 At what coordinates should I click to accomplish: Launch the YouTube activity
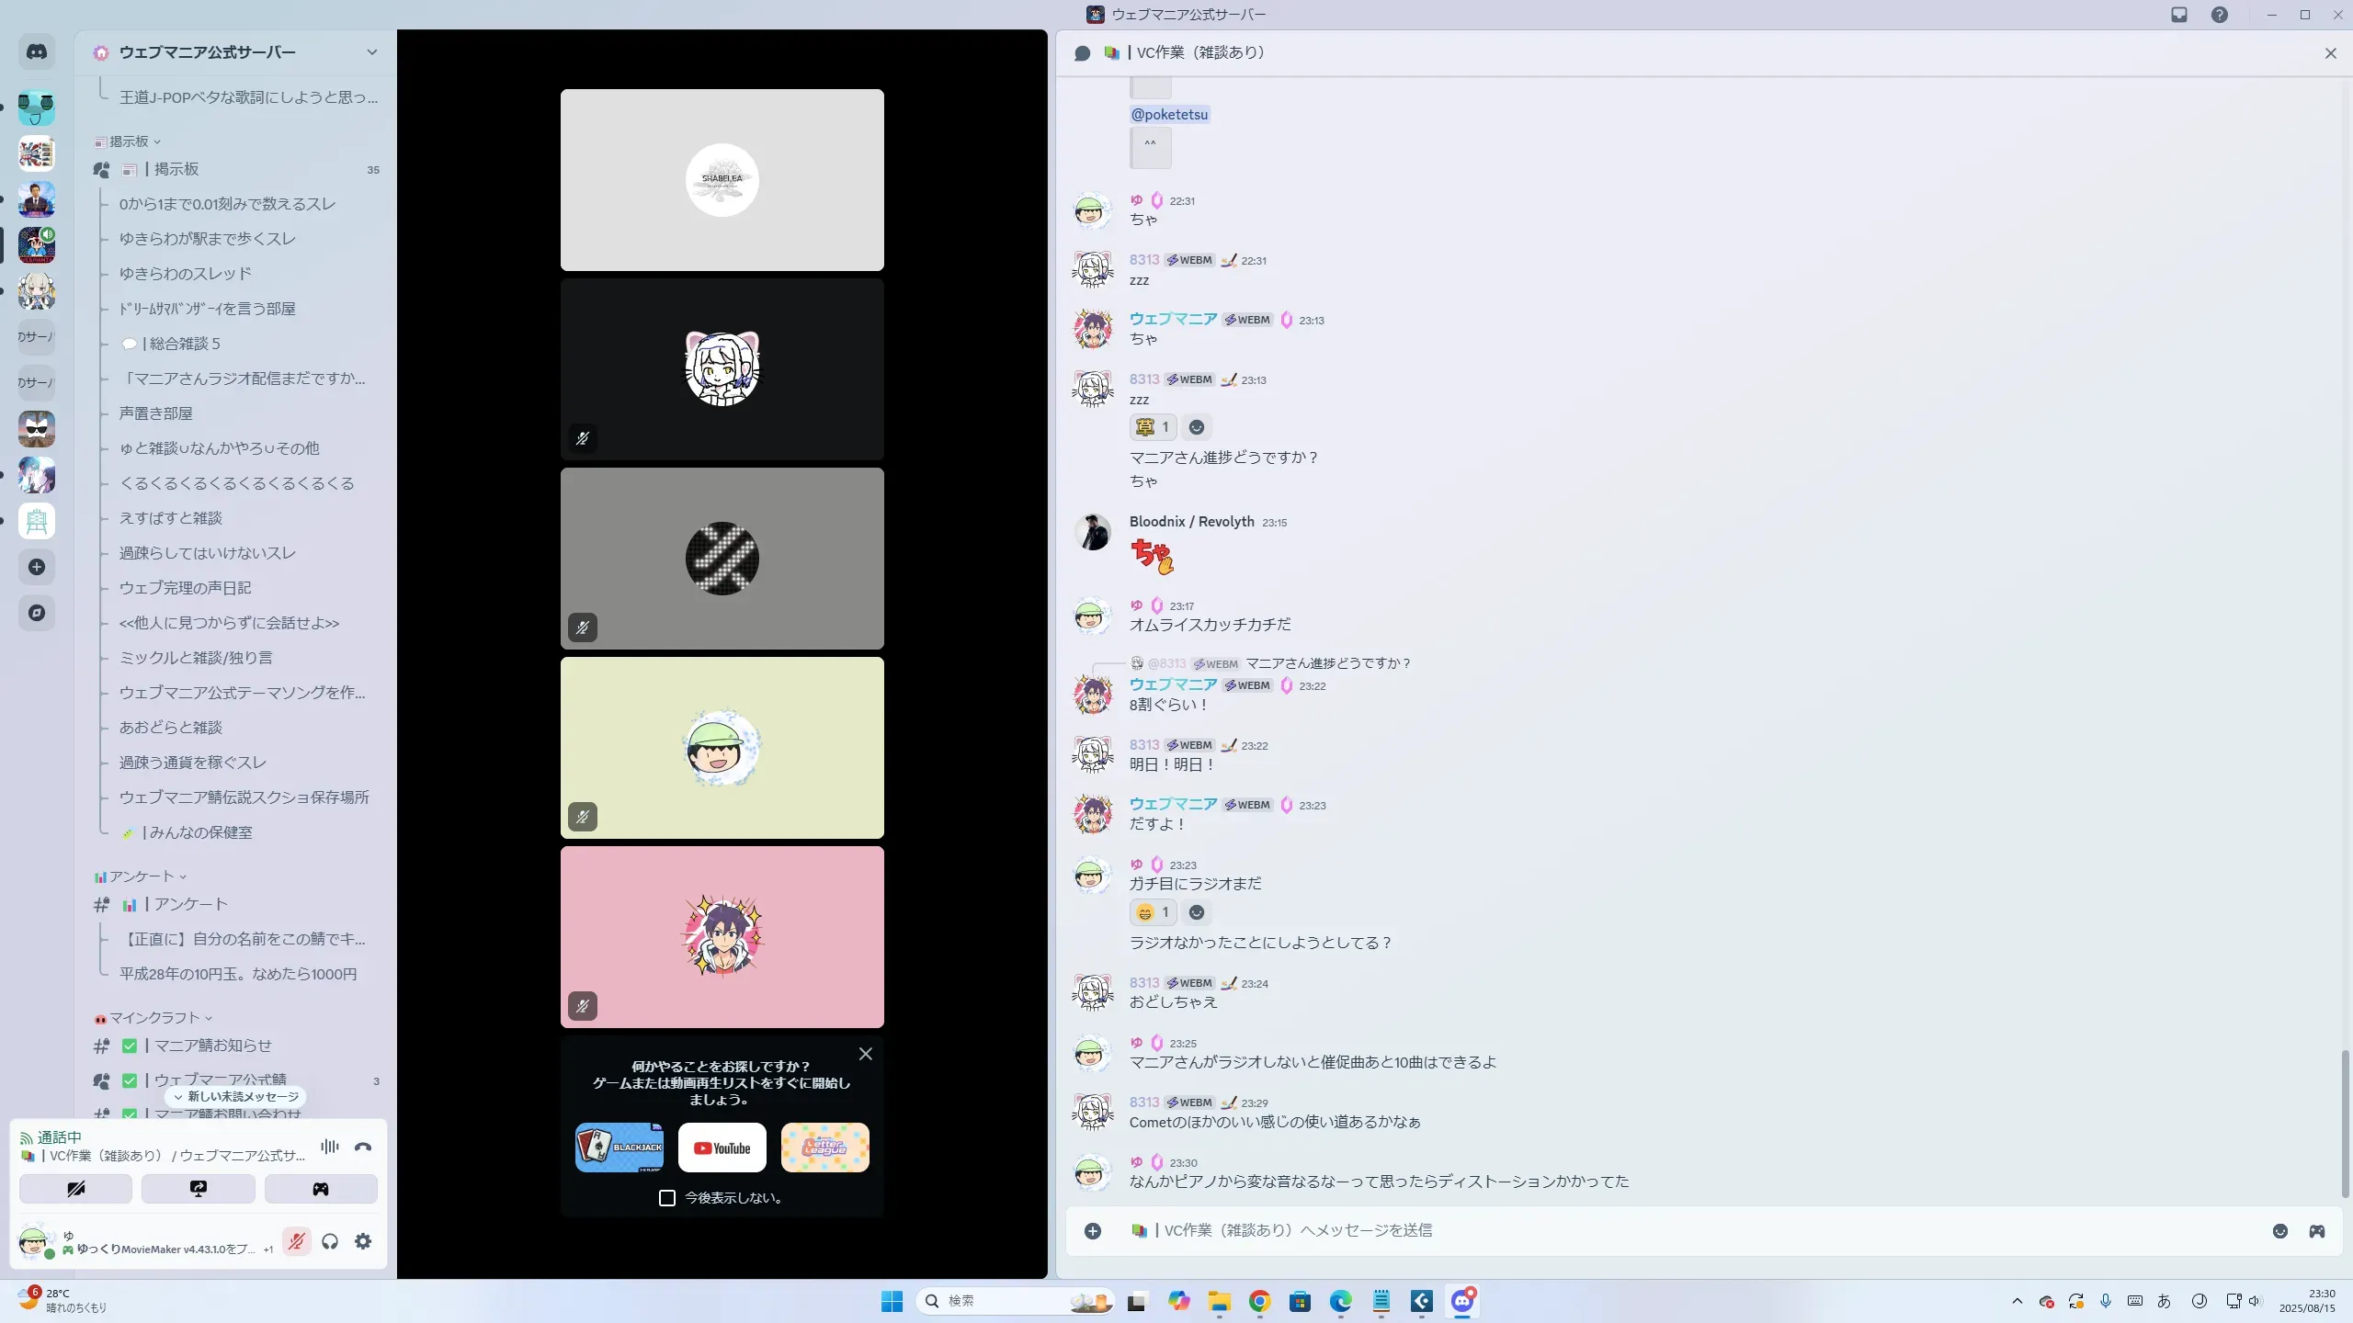[722, 1148]
